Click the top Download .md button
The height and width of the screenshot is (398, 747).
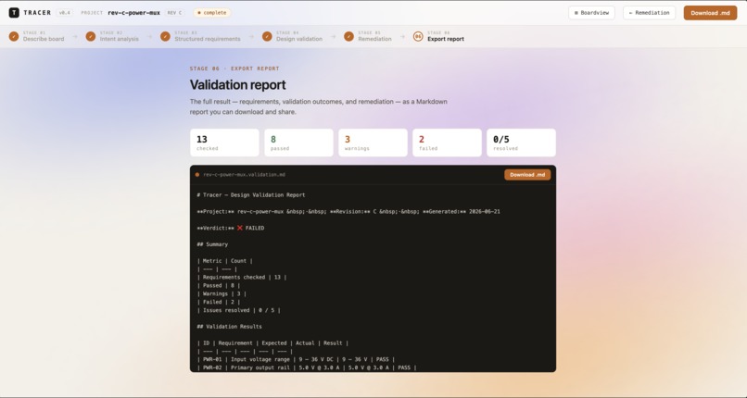click(710, 13)
